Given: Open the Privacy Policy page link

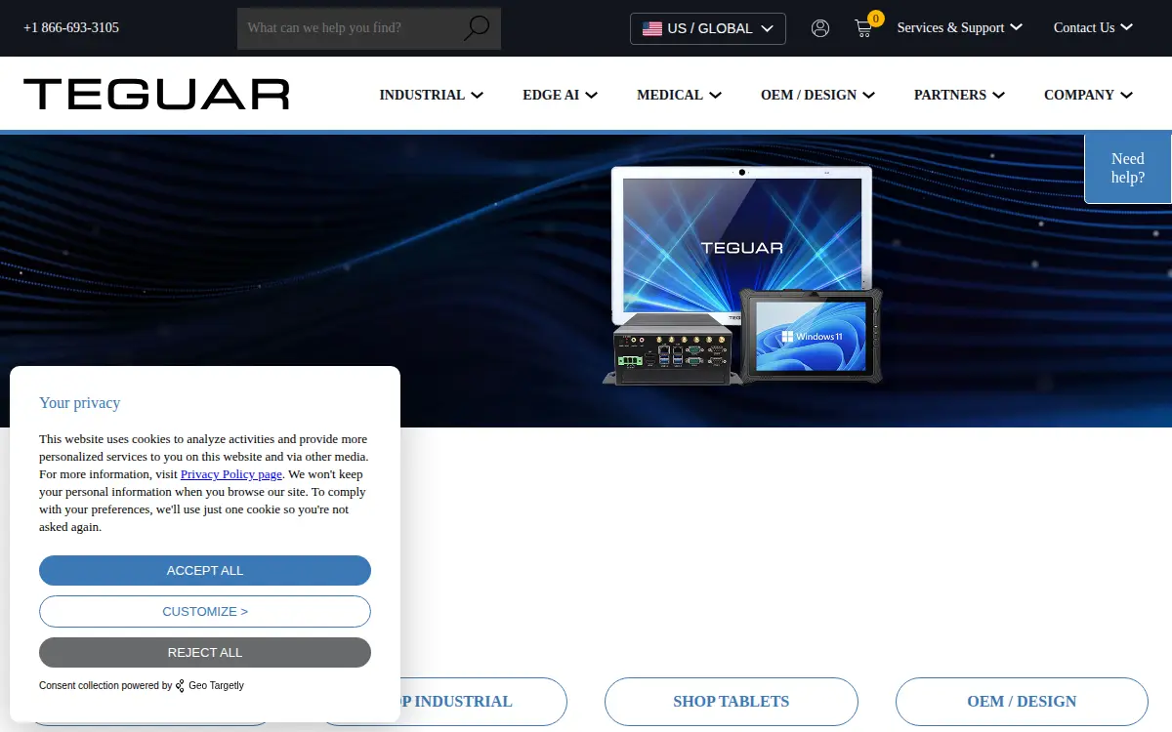Looking at the screenshot, I should pos(231,474).
